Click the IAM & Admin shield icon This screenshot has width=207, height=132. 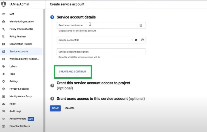(4, 4)
